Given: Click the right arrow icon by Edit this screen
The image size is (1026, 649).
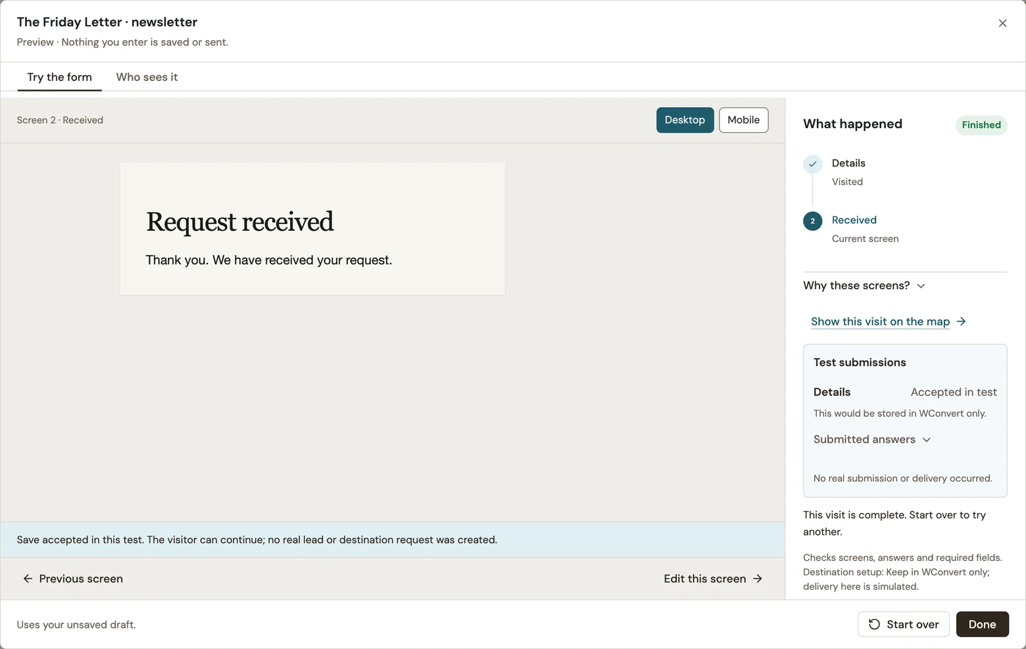Looking at the screenshot, I should tap(758, 579).
